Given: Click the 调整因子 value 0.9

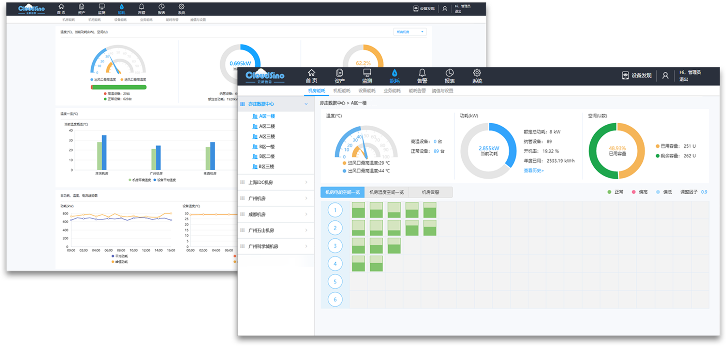Looking at the screenshot, I should 704,192.
